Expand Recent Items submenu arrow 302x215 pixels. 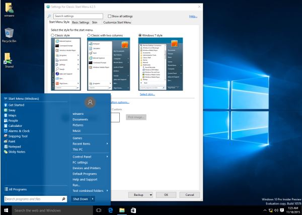(x=107, y=144)
